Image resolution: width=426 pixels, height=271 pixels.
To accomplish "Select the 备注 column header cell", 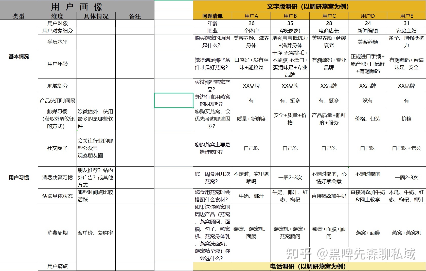I will point(135,16).
